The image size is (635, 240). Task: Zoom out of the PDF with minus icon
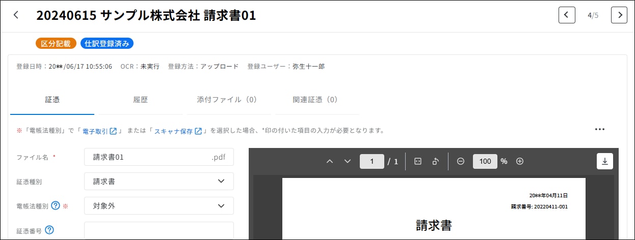461,161
